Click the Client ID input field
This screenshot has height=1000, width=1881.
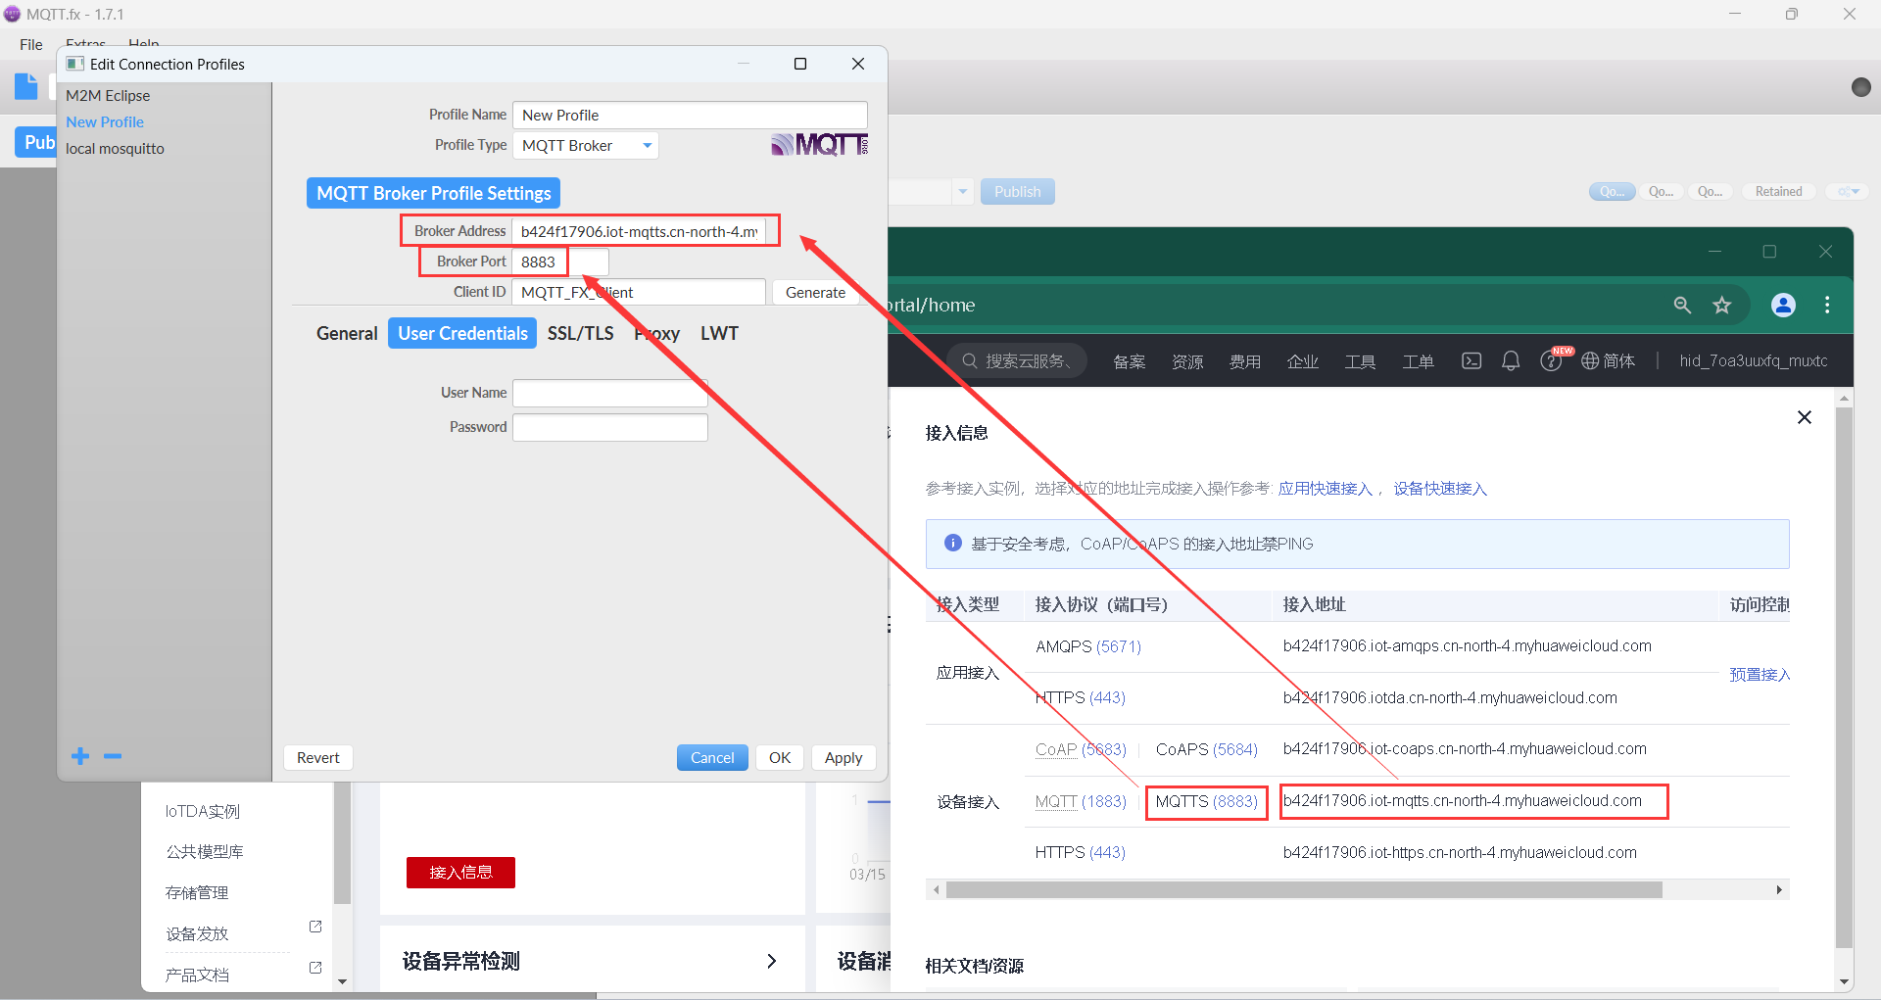pos(639,292)
